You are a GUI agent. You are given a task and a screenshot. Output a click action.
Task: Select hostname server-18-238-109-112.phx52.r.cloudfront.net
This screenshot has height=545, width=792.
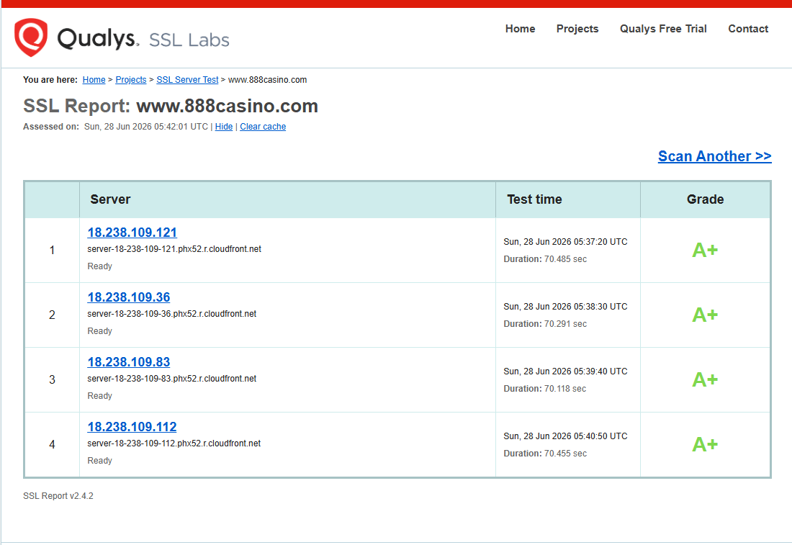coord(174,443)
